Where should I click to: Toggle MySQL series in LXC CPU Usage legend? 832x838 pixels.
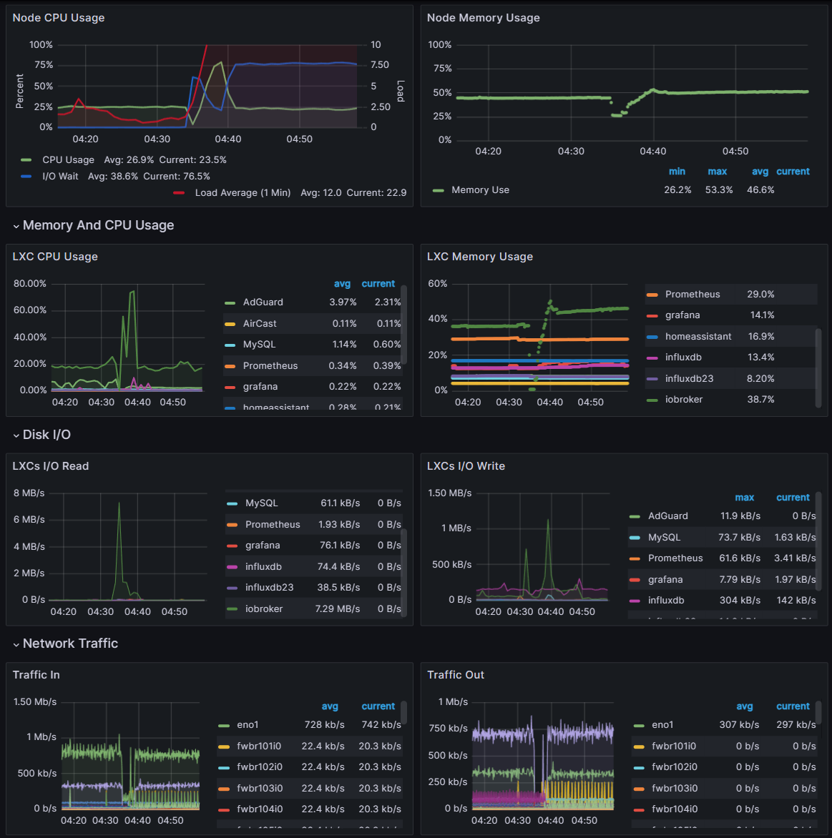(260, 345)
